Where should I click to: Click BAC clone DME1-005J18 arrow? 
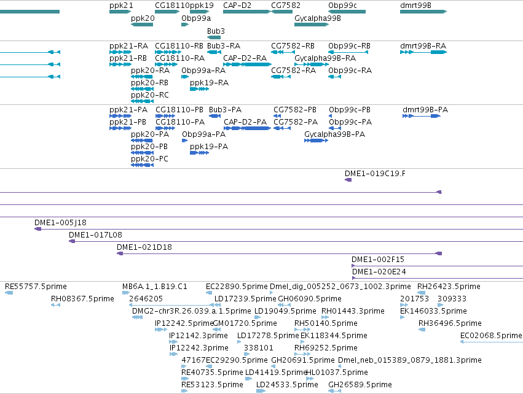point(38,229)
